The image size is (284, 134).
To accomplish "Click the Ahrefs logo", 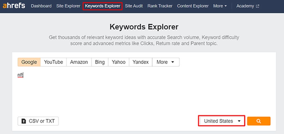I will (x=14, y=6).
